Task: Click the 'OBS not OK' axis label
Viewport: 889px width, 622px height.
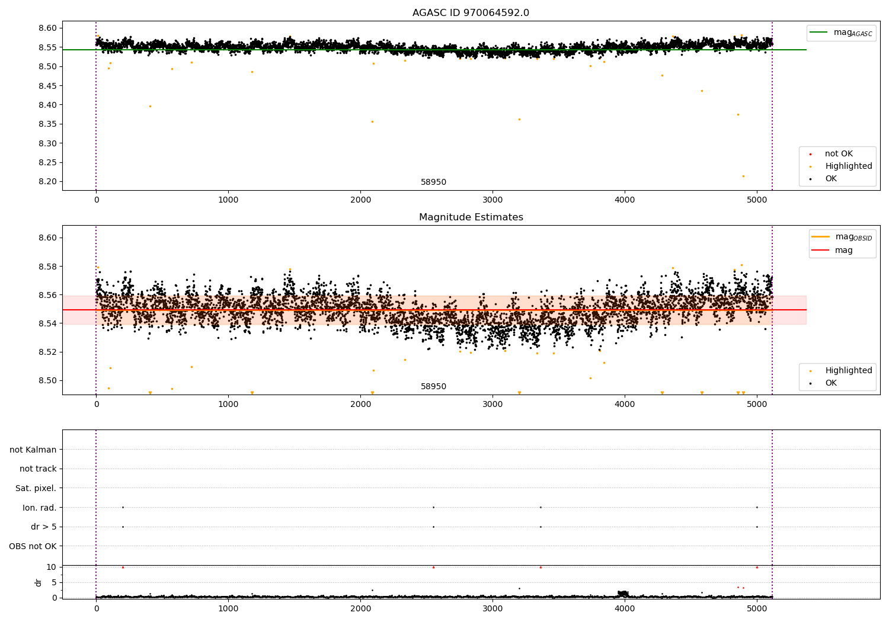Action: pos(33,546)
